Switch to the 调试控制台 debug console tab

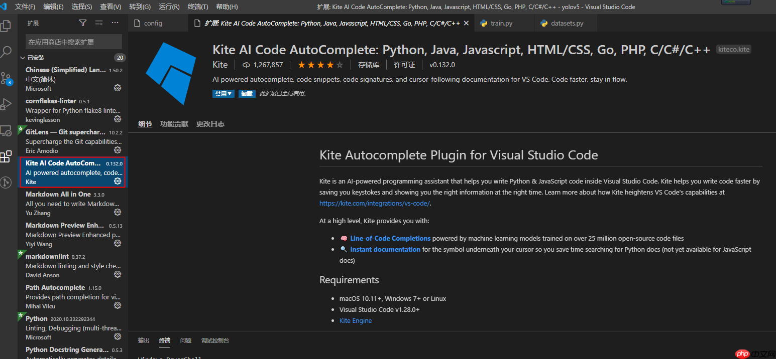(215, 340)
